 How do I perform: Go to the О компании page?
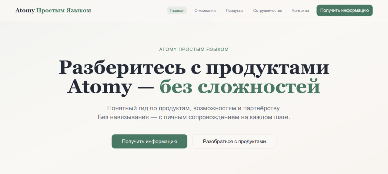[x=205, y=10]
